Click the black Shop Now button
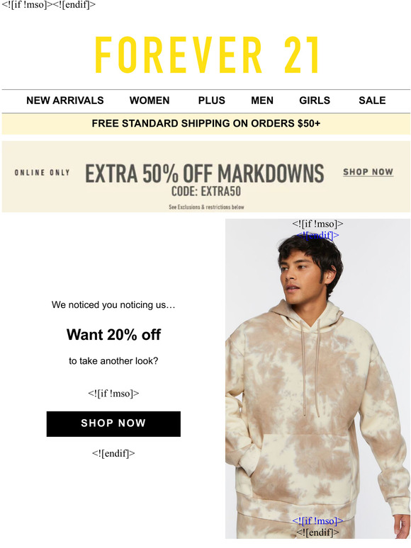The image size is (411, 548). coord(113,424)
